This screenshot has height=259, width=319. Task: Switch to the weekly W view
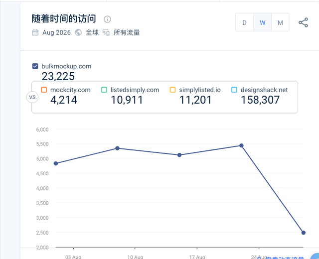tap(263, 22)
